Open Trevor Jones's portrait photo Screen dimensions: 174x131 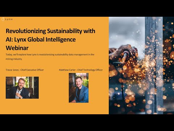click(22, 88)
